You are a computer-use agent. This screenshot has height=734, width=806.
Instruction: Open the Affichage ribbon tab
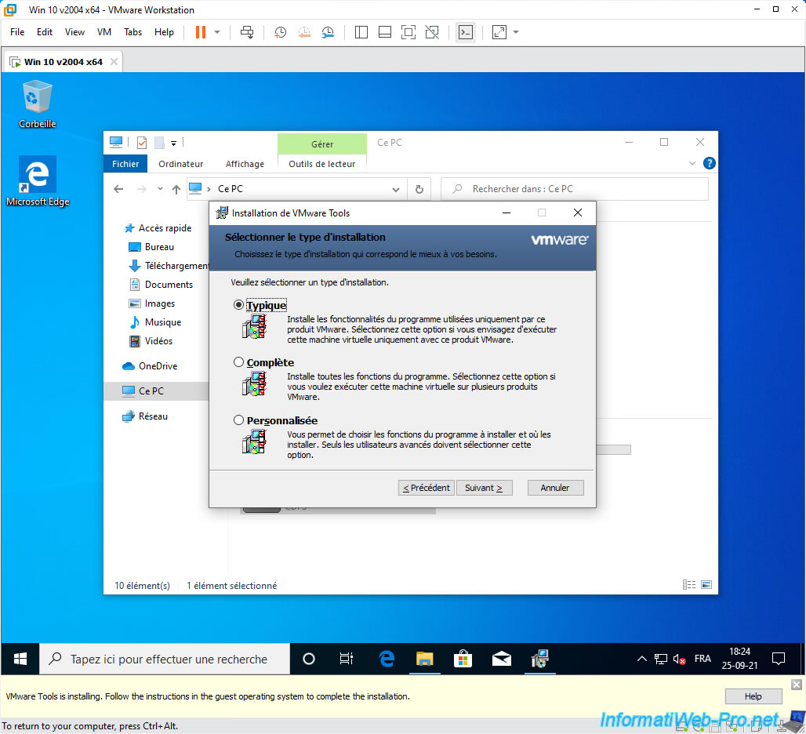[245, 164]
